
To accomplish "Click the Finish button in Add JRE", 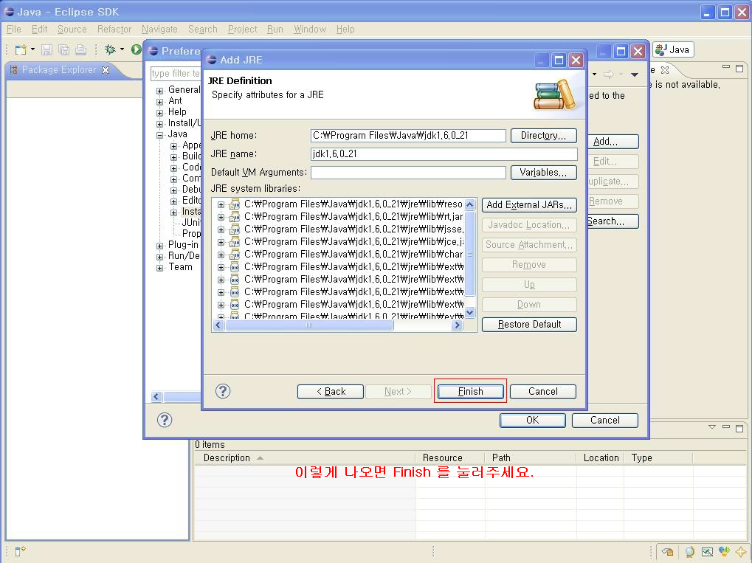I will (470, 391).
